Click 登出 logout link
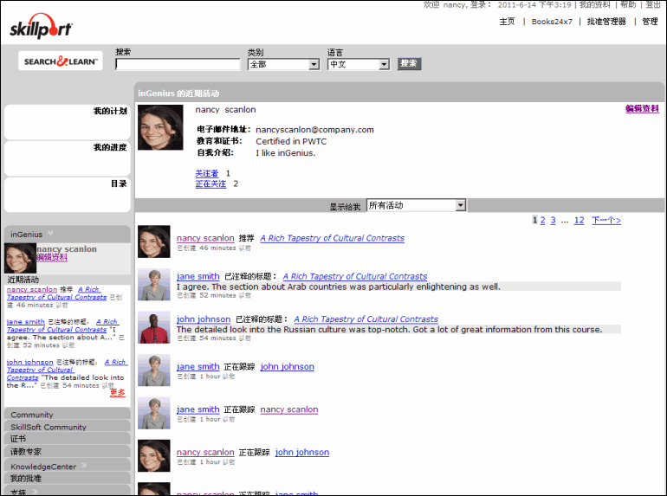 pyautogui.click(x=653, y=4)
